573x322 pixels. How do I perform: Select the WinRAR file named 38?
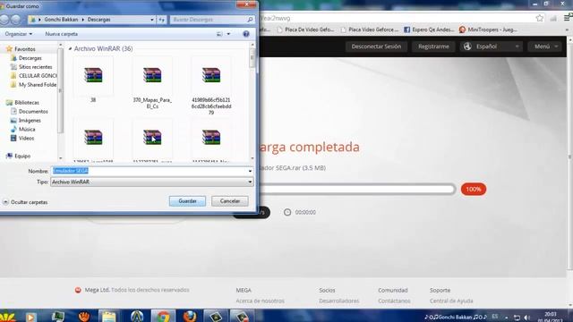pos(93,80)
